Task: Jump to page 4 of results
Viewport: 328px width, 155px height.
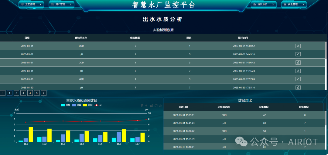Action: pyautogui.click(x=30, y=93)
